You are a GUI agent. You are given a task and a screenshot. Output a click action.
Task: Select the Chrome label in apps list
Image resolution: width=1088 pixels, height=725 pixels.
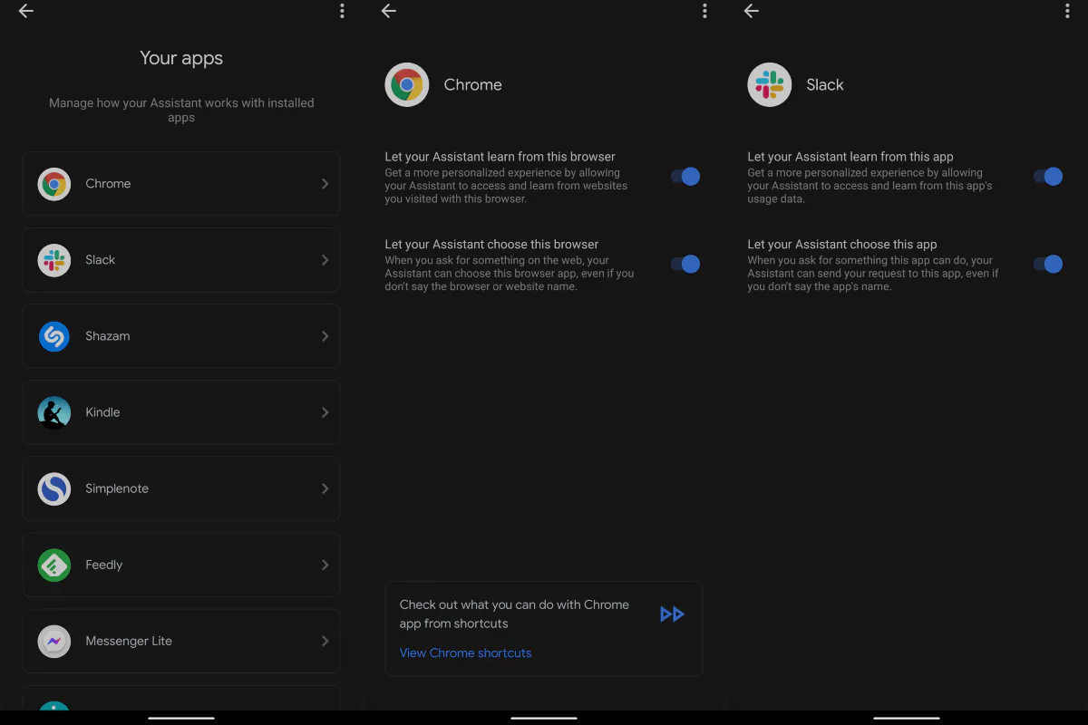tap(108, 184)
